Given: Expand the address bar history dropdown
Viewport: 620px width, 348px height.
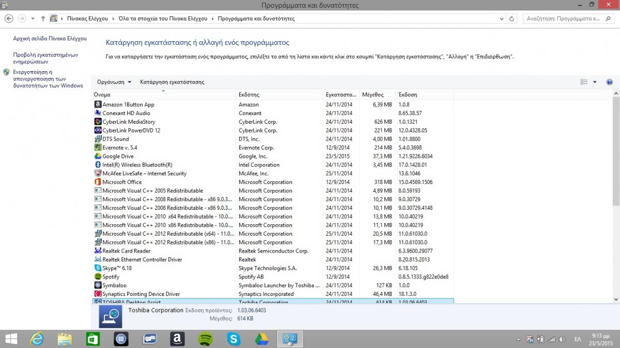Looking at the screenshot, I should coord(501,19).
